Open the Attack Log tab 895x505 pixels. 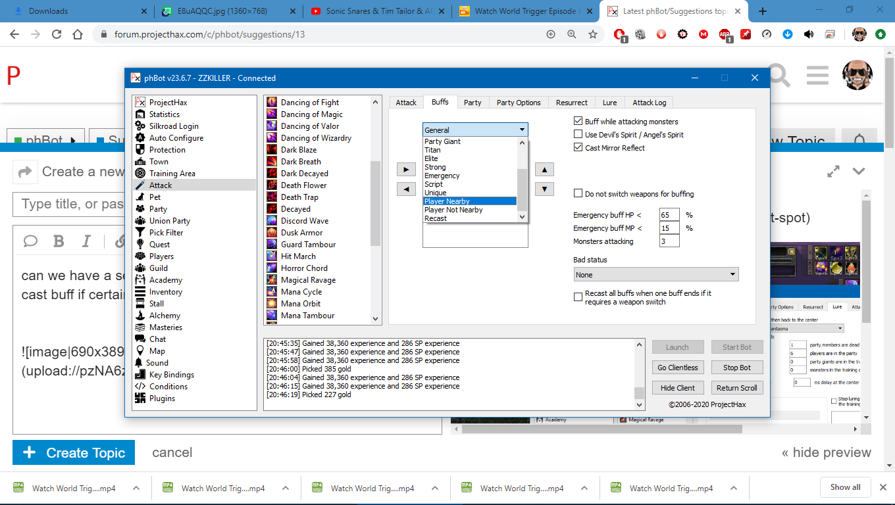[649, 103]
